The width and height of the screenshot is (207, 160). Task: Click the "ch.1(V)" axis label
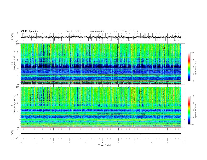pyautogui.click(x=13, y=37)
